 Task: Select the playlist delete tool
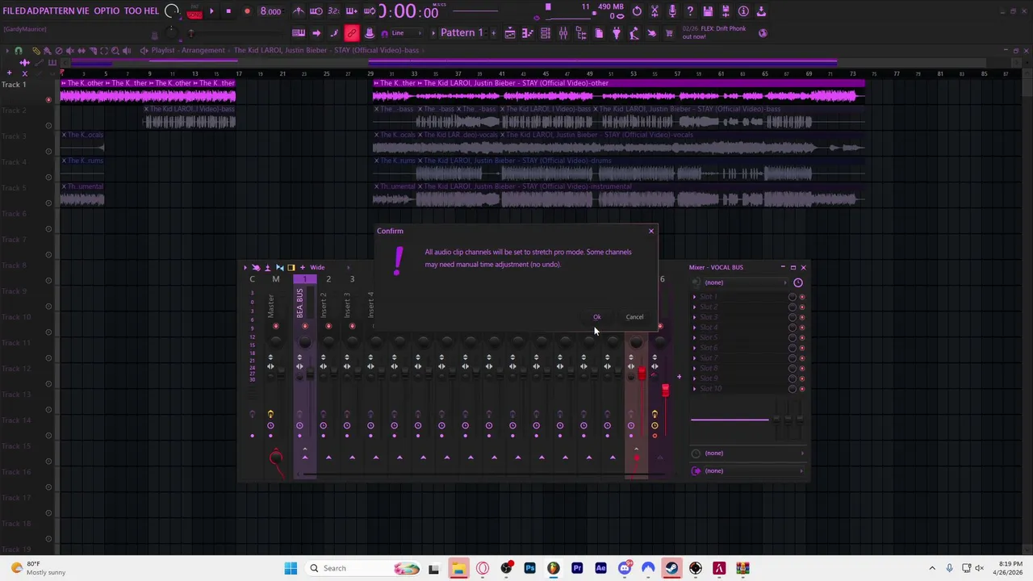[58, 50]
